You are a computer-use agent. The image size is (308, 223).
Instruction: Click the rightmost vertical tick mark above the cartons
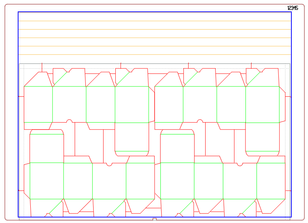click(x=251, y=65)
